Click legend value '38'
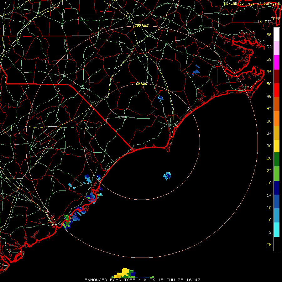Viewport: 282px width, 282px height. coord(269,121)
